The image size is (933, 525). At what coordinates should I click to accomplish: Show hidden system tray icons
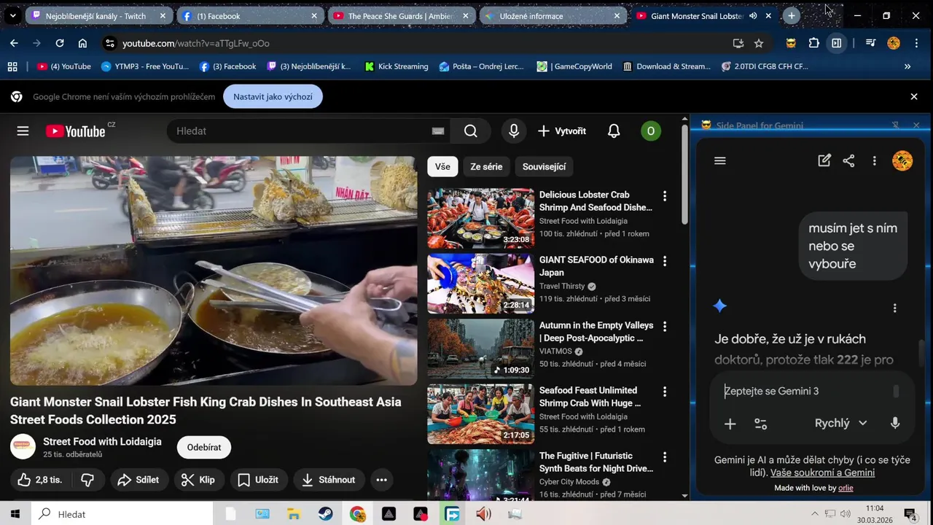pyautogui.click(x=815, y=514)
